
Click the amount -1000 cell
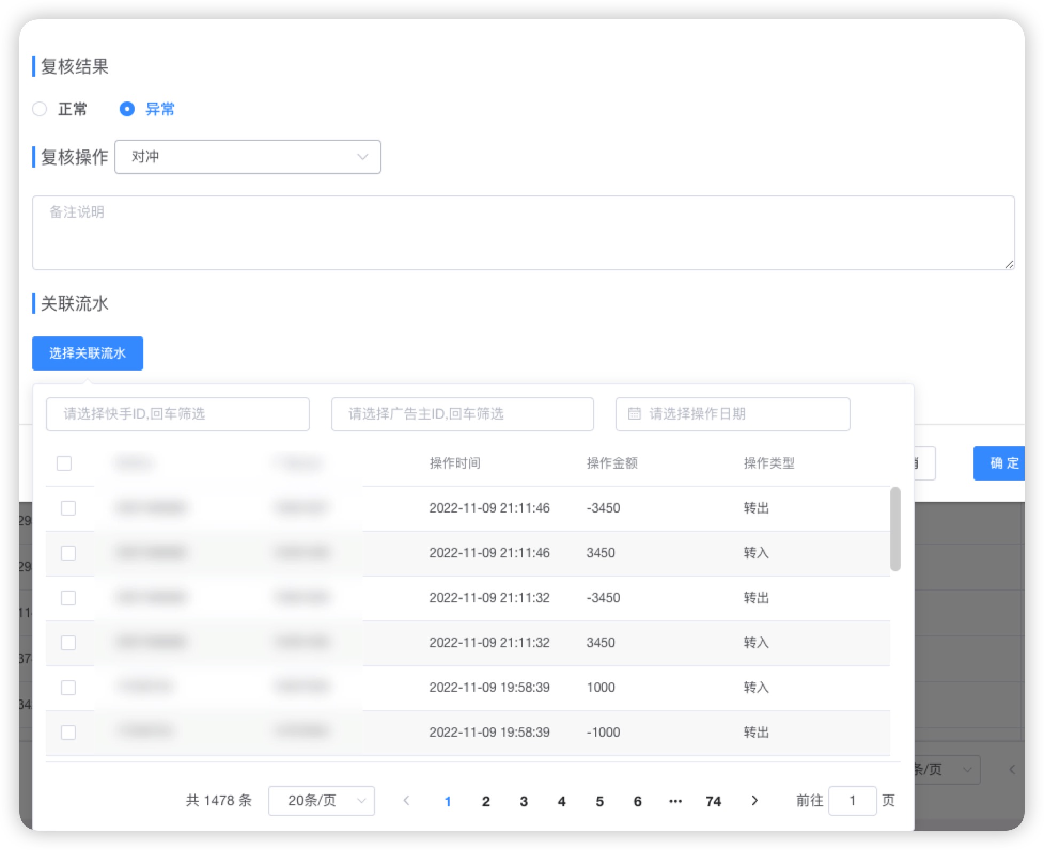tap(603, 732)
